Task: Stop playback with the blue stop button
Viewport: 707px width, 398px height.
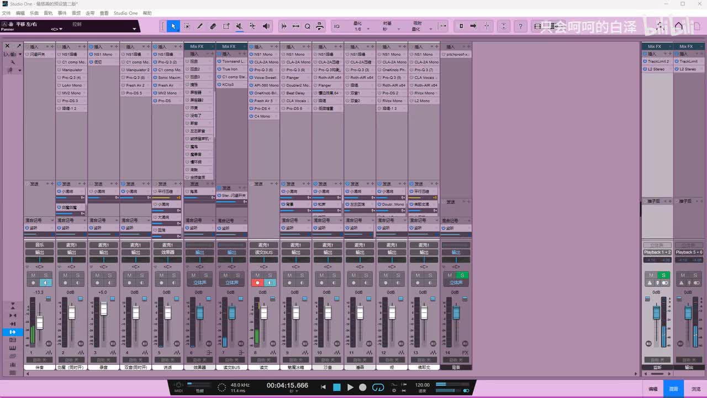Action: click(x=337, y=387)
